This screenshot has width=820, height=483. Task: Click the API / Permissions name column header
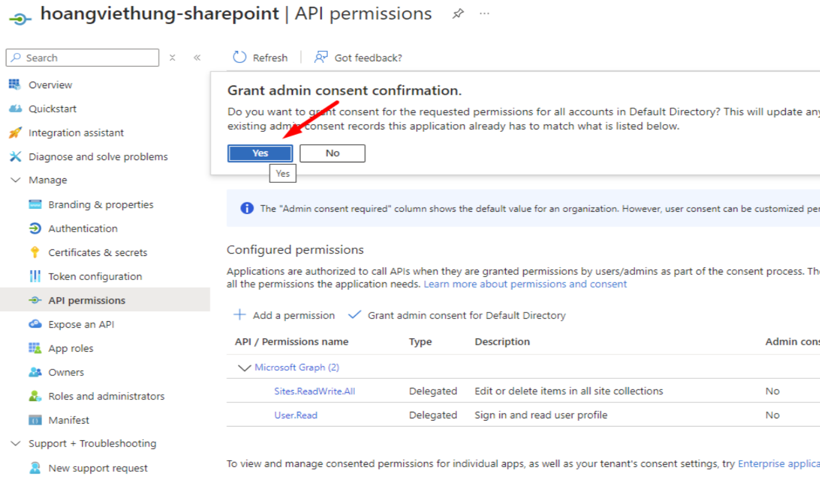pyautogui.click(x=292, y=342)
